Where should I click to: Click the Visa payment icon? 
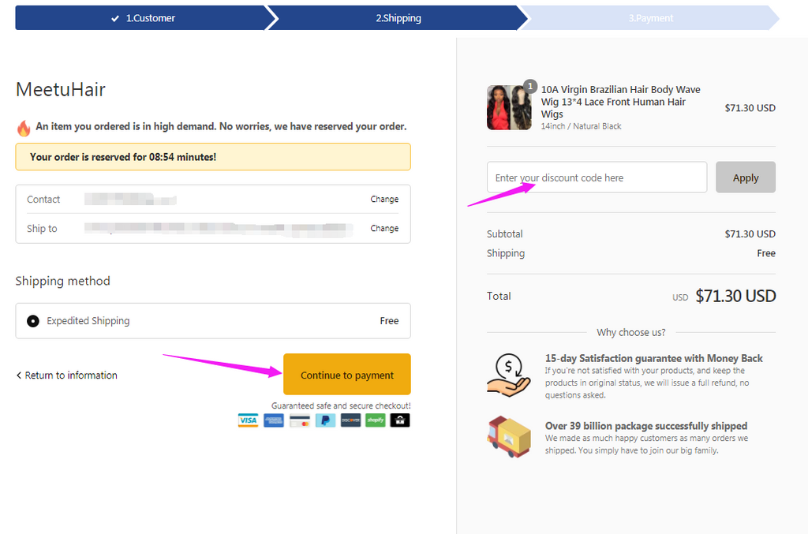[x=248, y=420]
